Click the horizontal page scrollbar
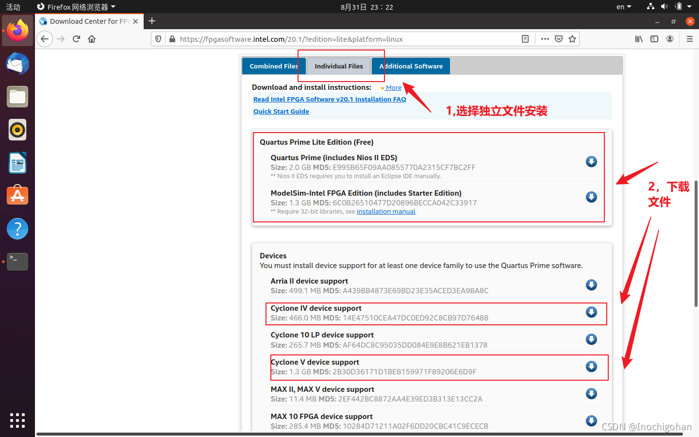 tap(359, 434)
